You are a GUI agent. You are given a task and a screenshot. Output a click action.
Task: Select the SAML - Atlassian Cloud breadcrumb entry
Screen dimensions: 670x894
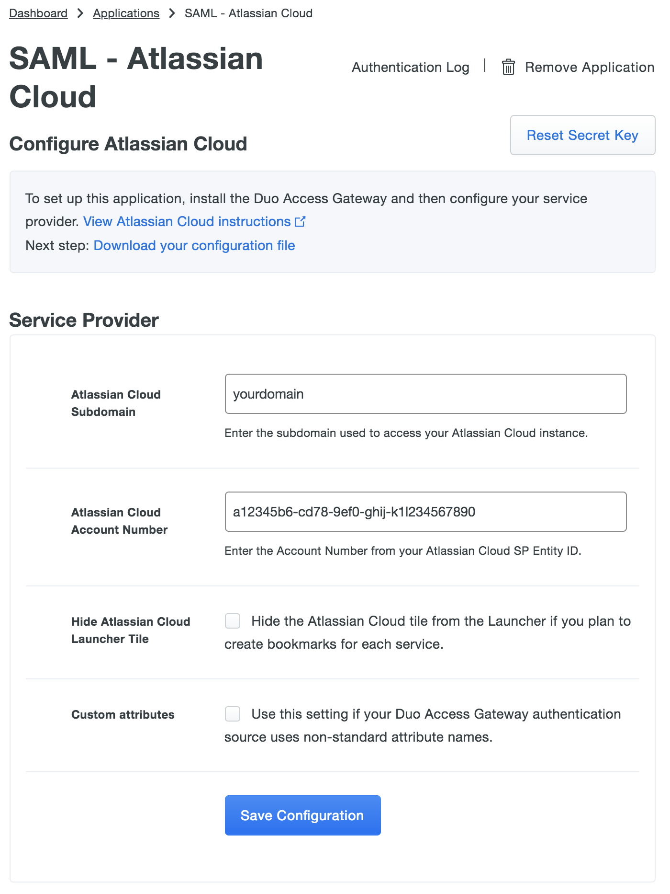click(x=248, y=13)
